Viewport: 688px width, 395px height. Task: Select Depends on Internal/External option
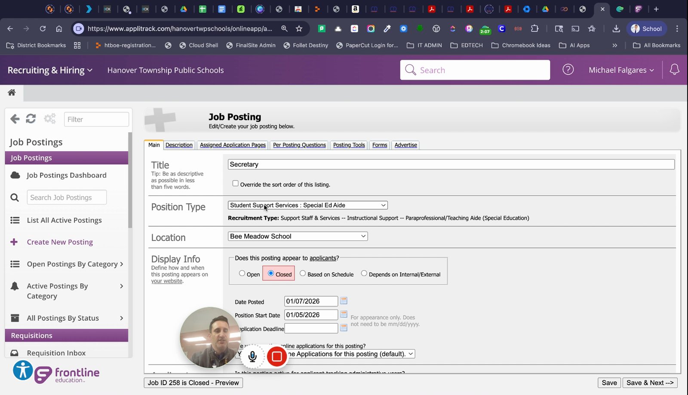(x=364, y=273)
